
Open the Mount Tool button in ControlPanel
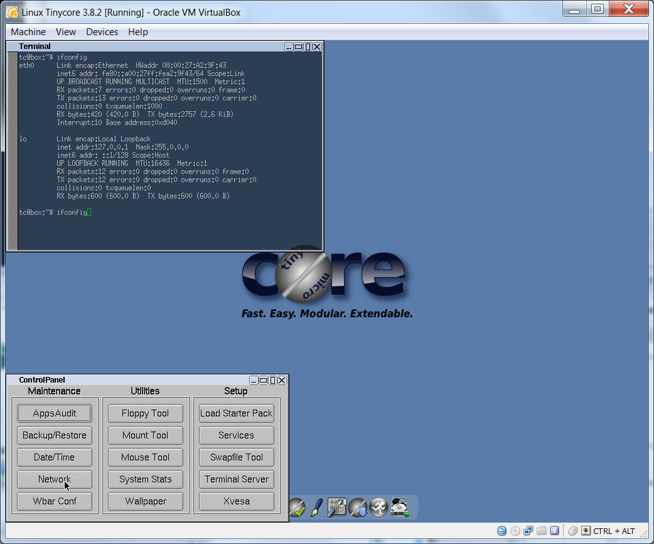click(x=146, y=435)
